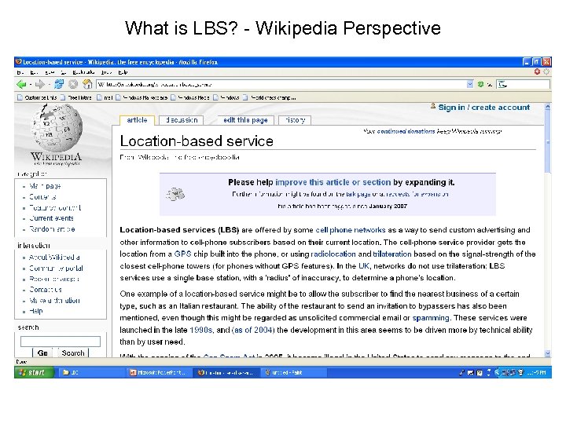
Task: Click the grey Forward arrow button
Action: (x=40, y=84)
